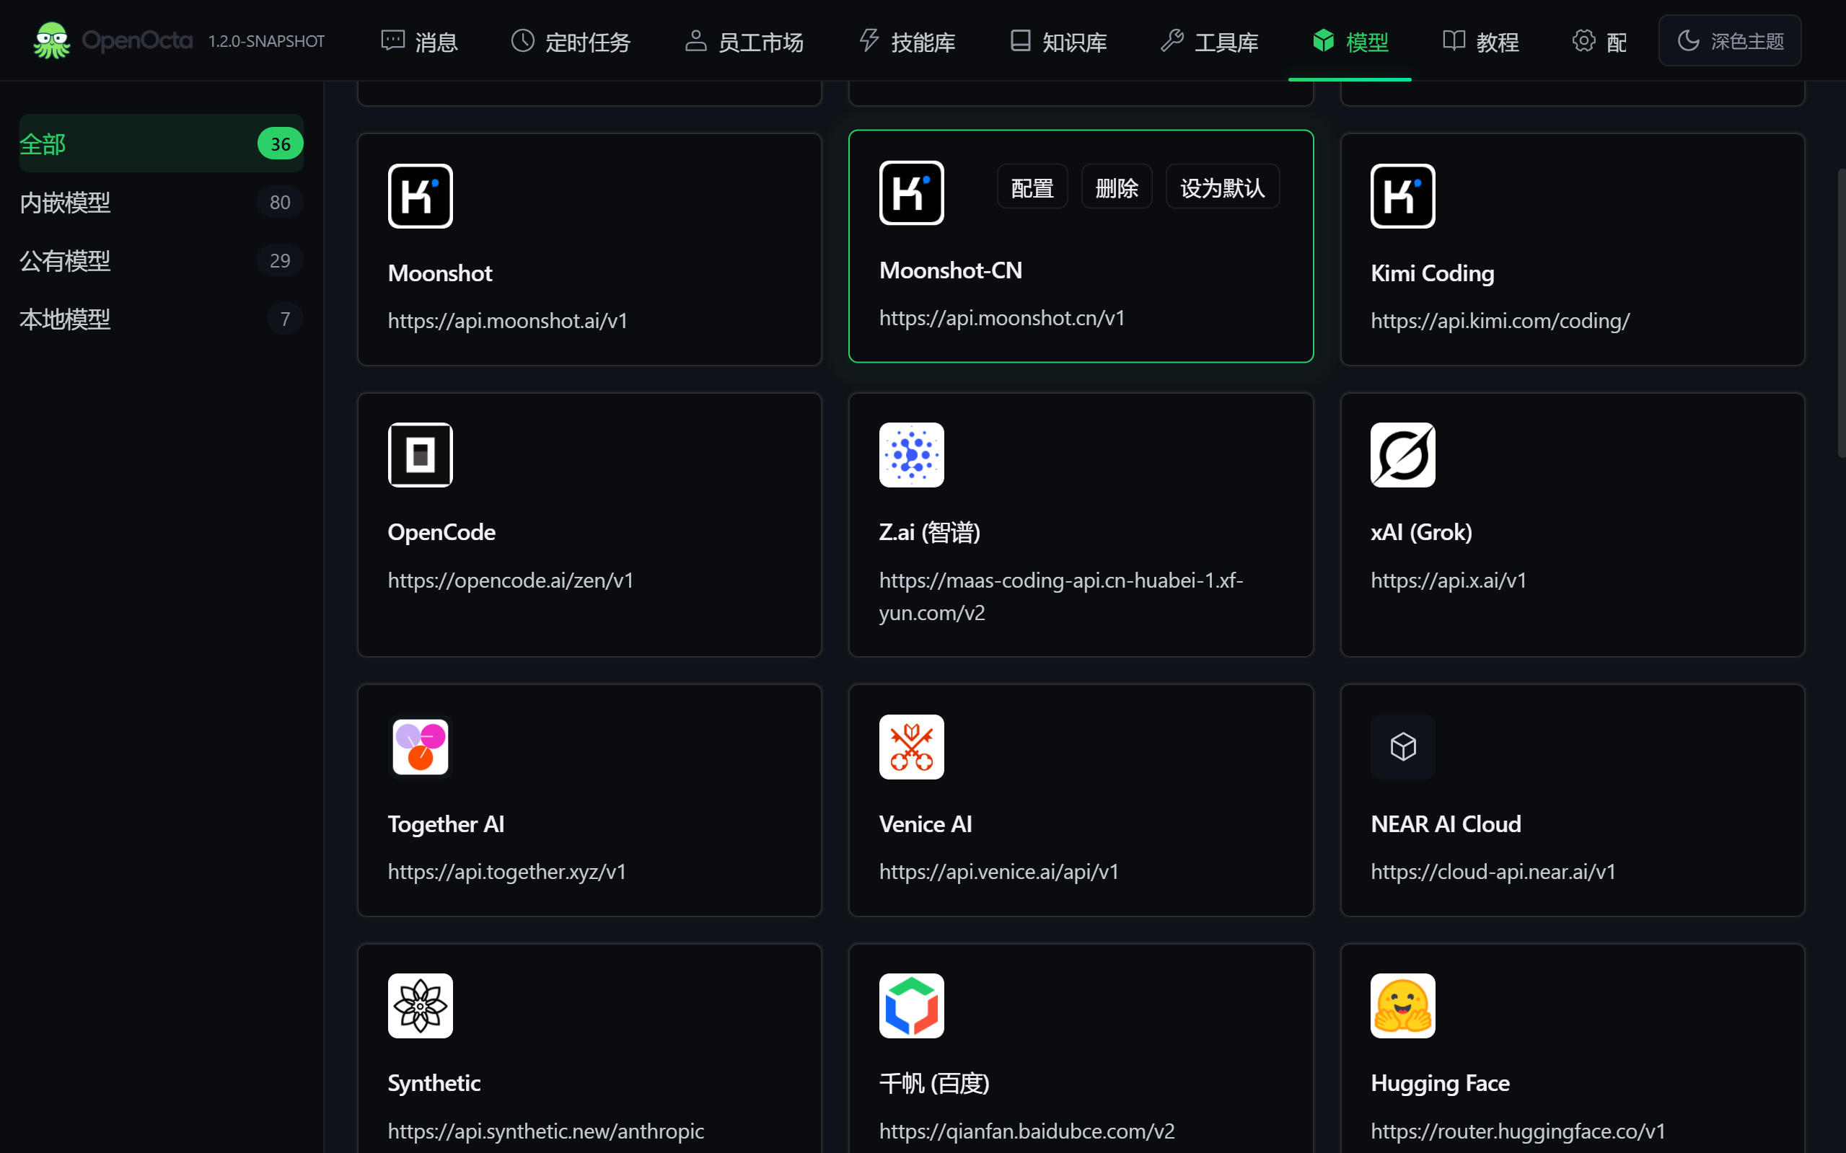Click the xAI (Grok) logo icon
Screen dimensions: 1846x1153
point(1403,455)
